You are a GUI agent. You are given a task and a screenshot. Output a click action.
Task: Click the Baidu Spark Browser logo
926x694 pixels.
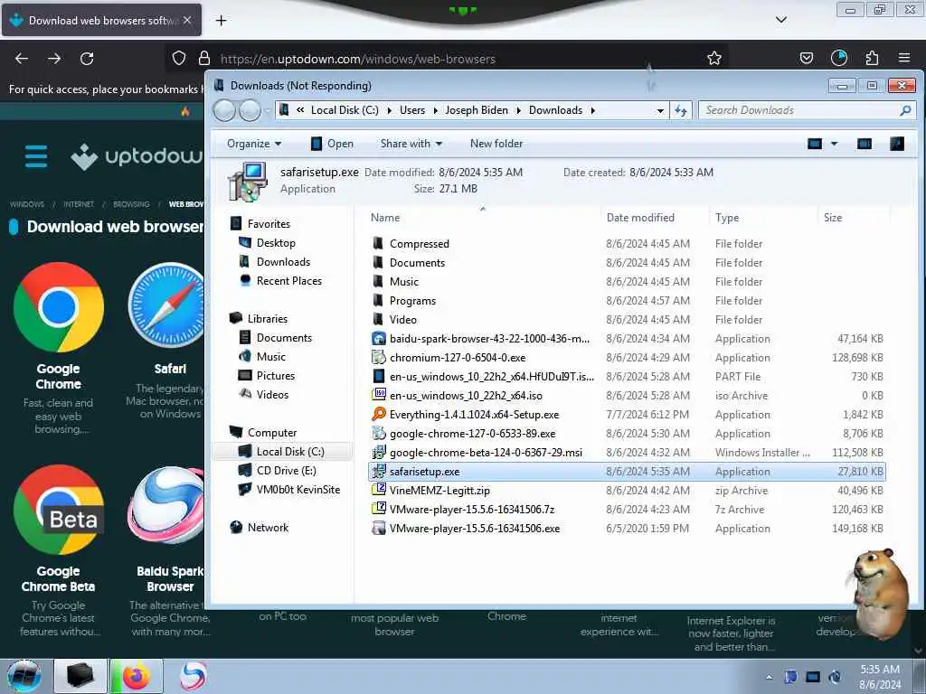166,505
